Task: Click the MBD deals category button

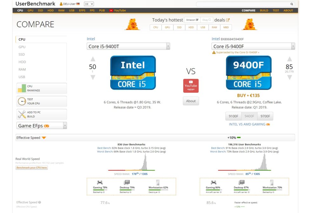Action: coord(226,27)
